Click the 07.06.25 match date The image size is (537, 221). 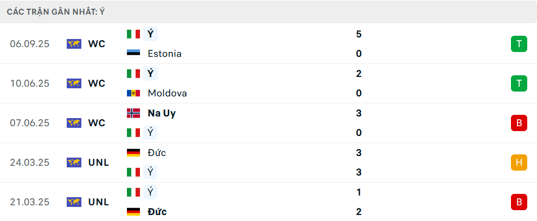pos(29,123)
